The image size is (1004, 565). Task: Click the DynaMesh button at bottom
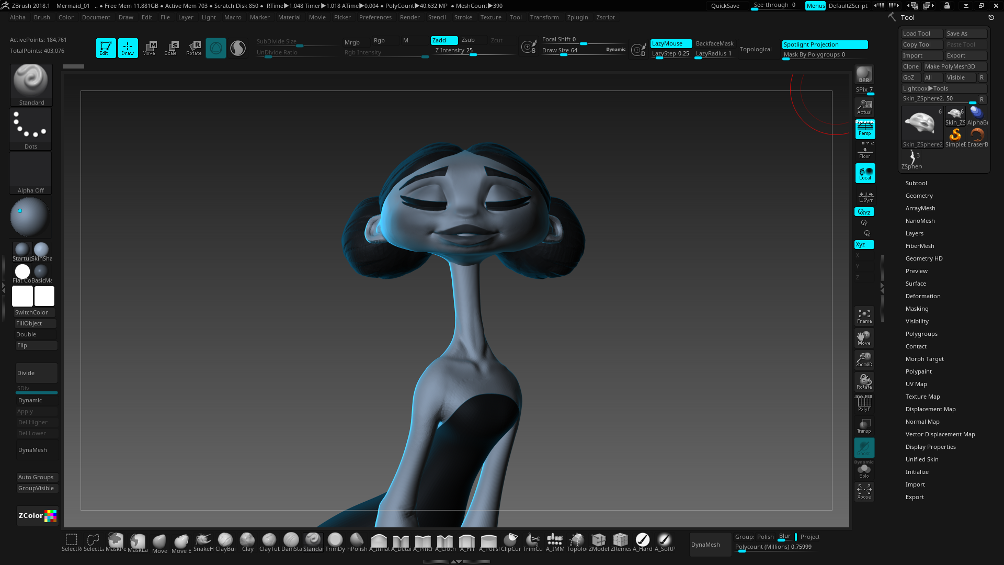tap(710, 545)
